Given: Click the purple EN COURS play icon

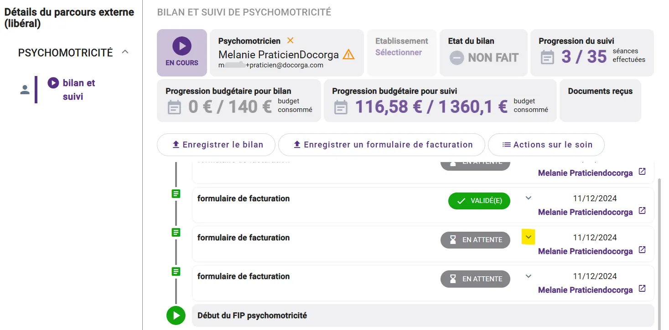Looking at the screenshot, I should click(x=182, y=46).
